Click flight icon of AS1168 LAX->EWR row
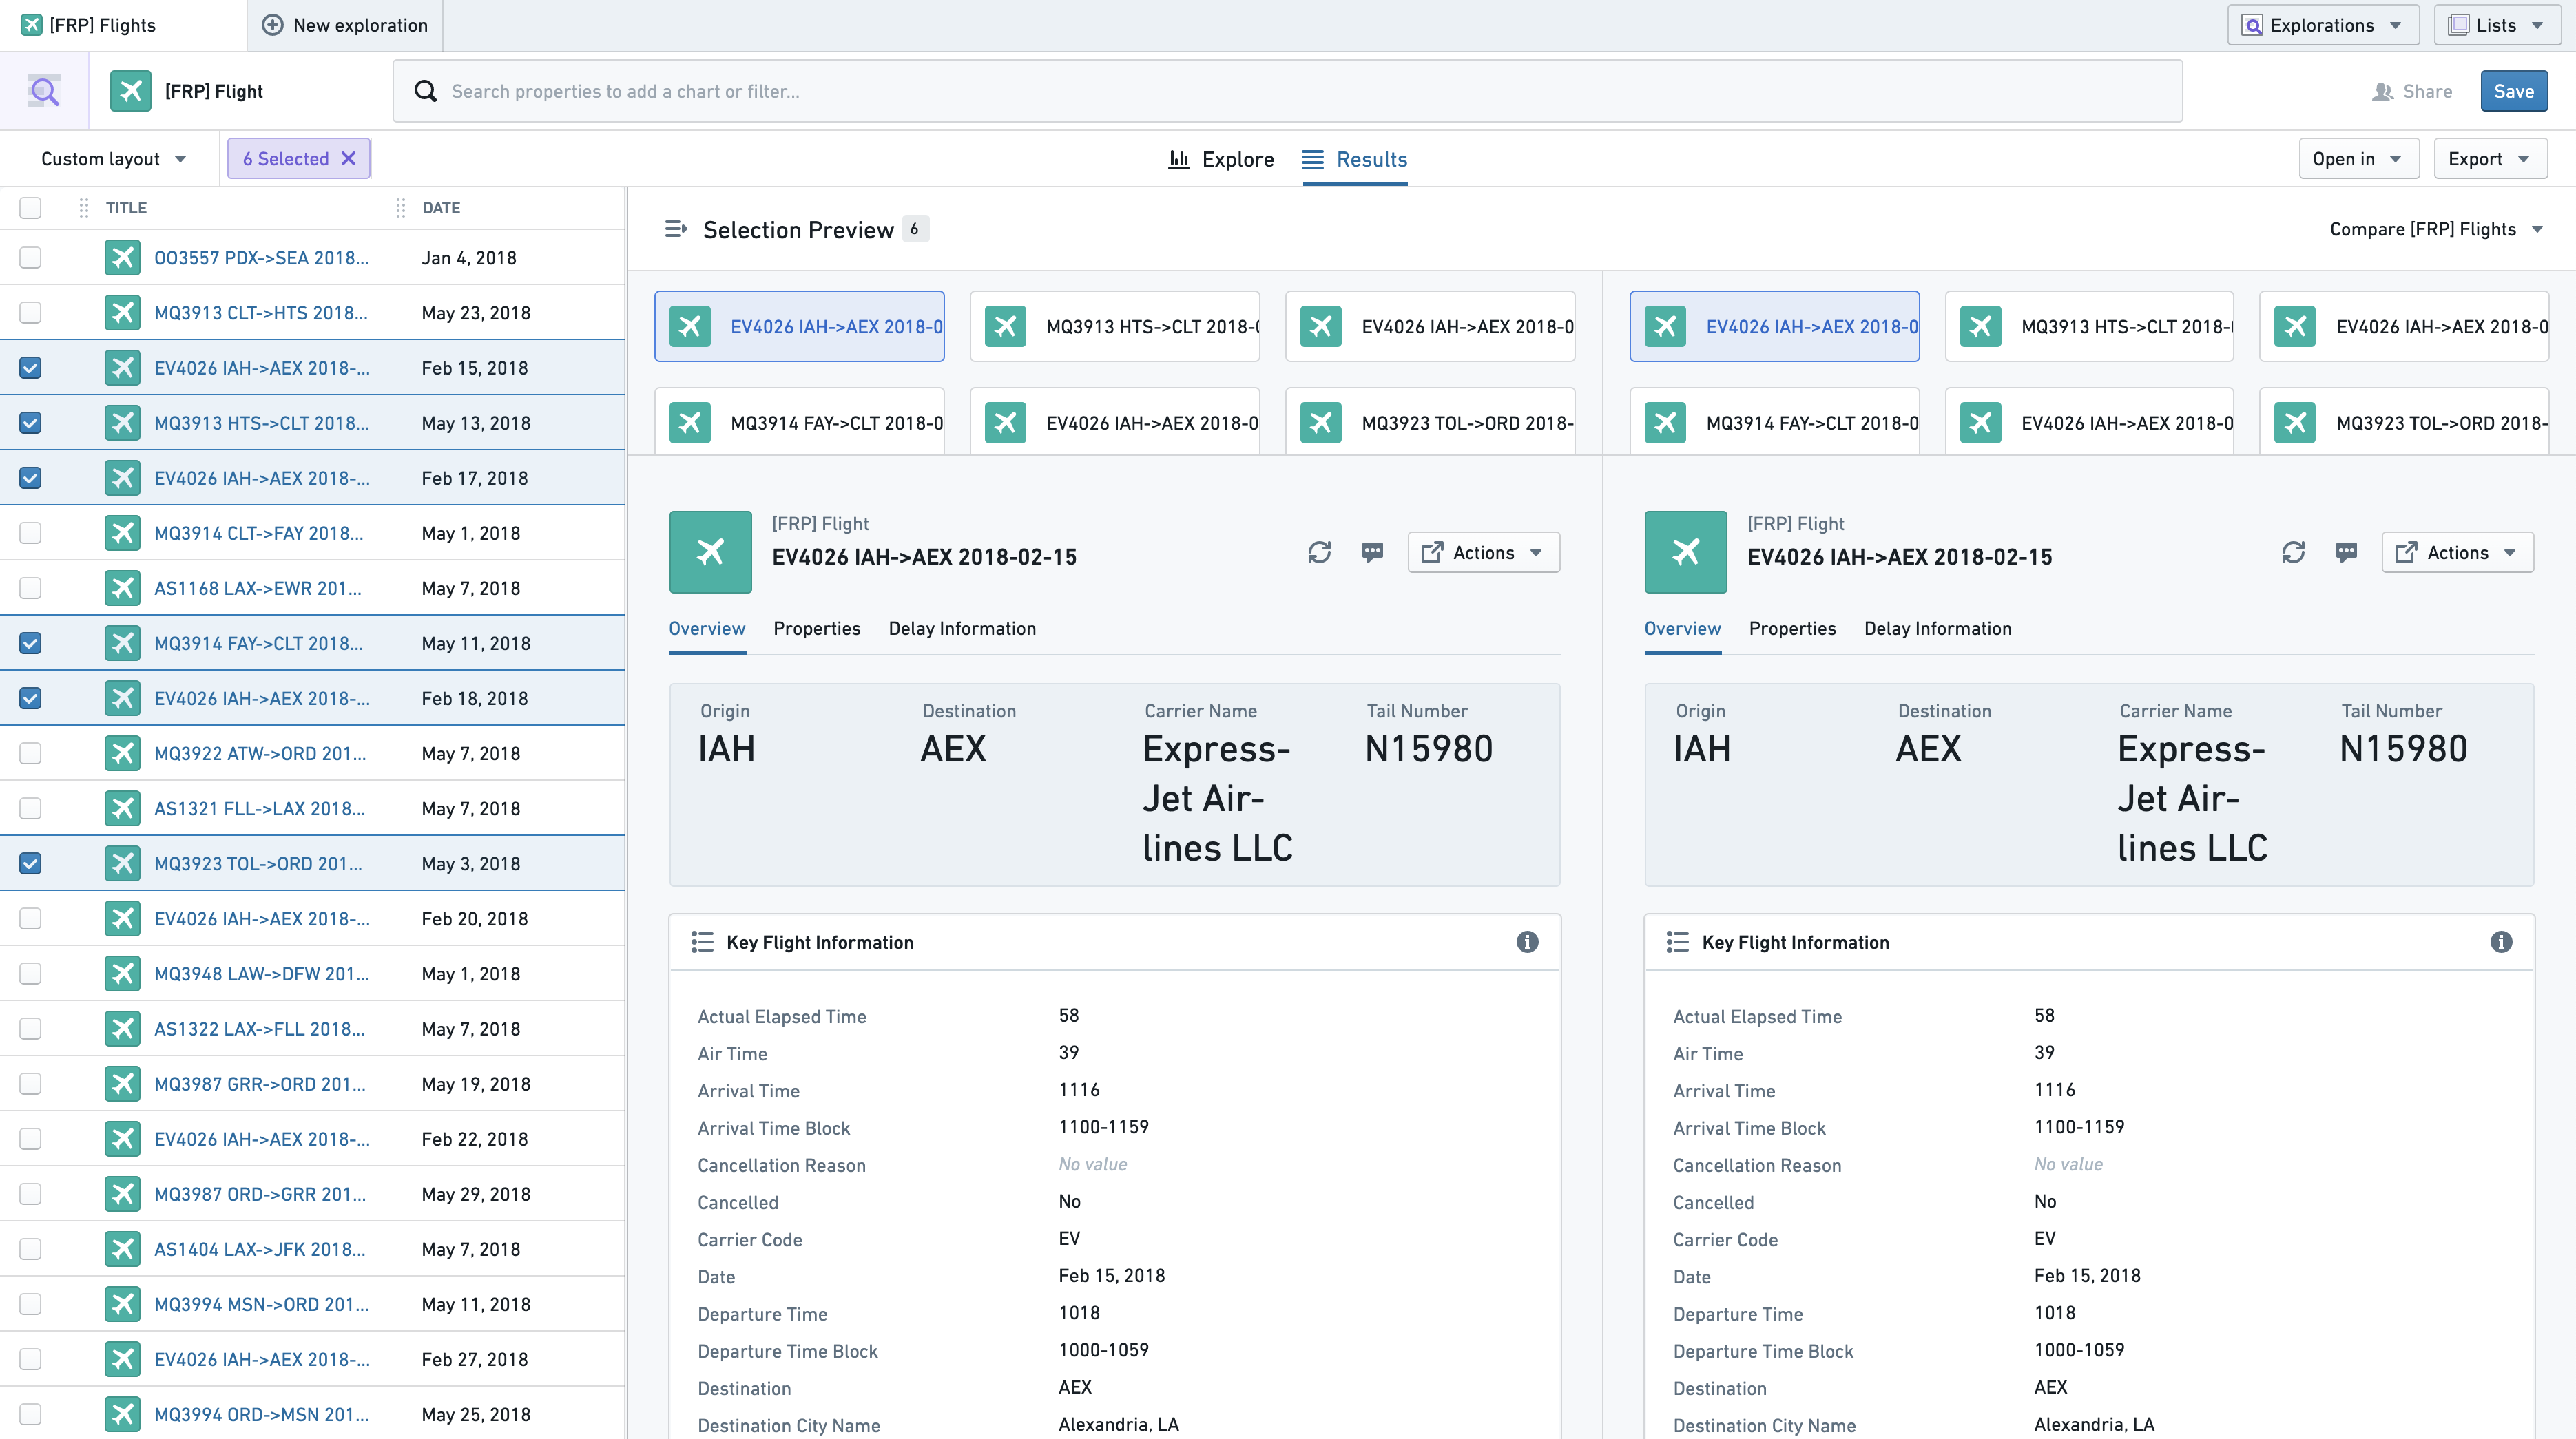Screen dimensions: 2576x1439 pos(122,589)
